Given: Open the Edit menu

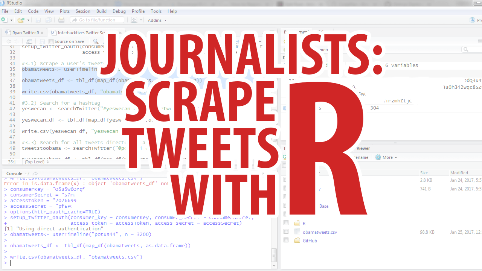Looking at the screenshot, I should 18,11.
